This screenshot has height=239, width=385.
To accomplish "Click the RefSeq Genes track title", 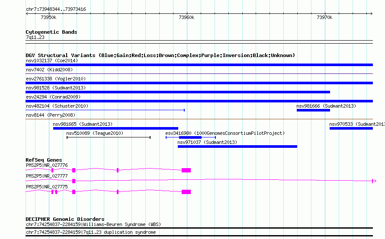I will tap(44, 160).
